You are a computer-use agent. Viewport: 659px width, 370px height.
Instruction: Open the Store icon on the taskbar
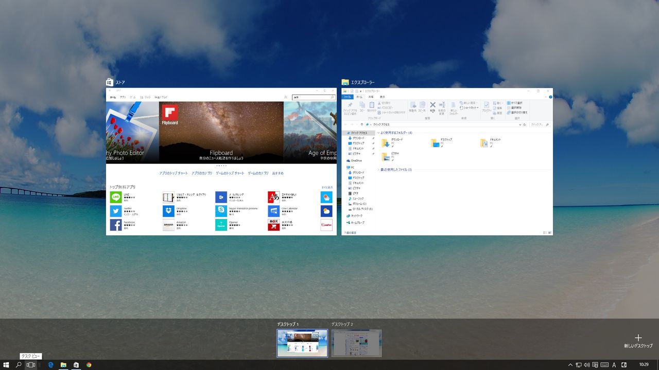(76, 365)
